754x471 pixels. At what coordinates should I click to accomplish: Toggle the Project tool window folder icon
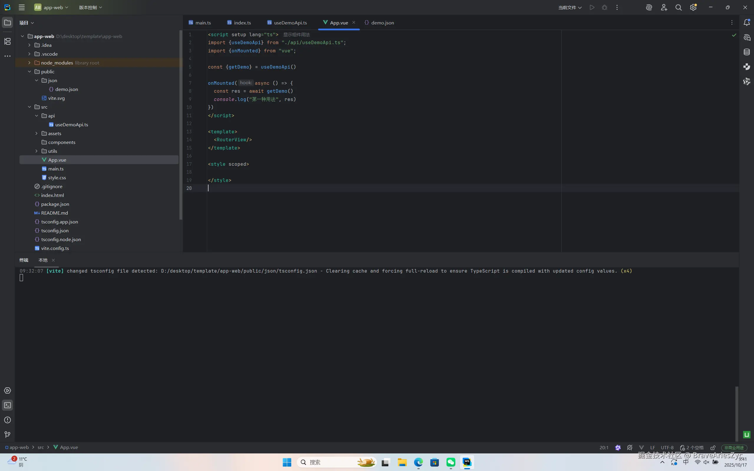point(7,22)
